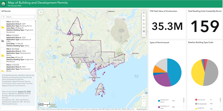Find my location on the map

pyautogui.click(x=144, y=96)
